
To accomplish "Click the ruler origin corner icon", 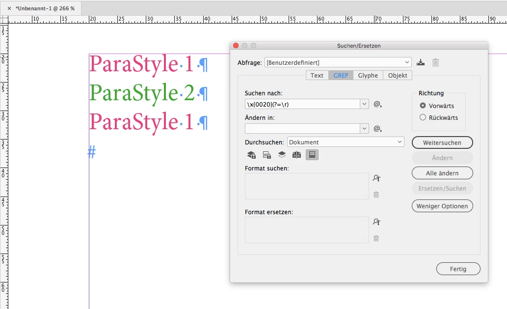I will (4, 20).
